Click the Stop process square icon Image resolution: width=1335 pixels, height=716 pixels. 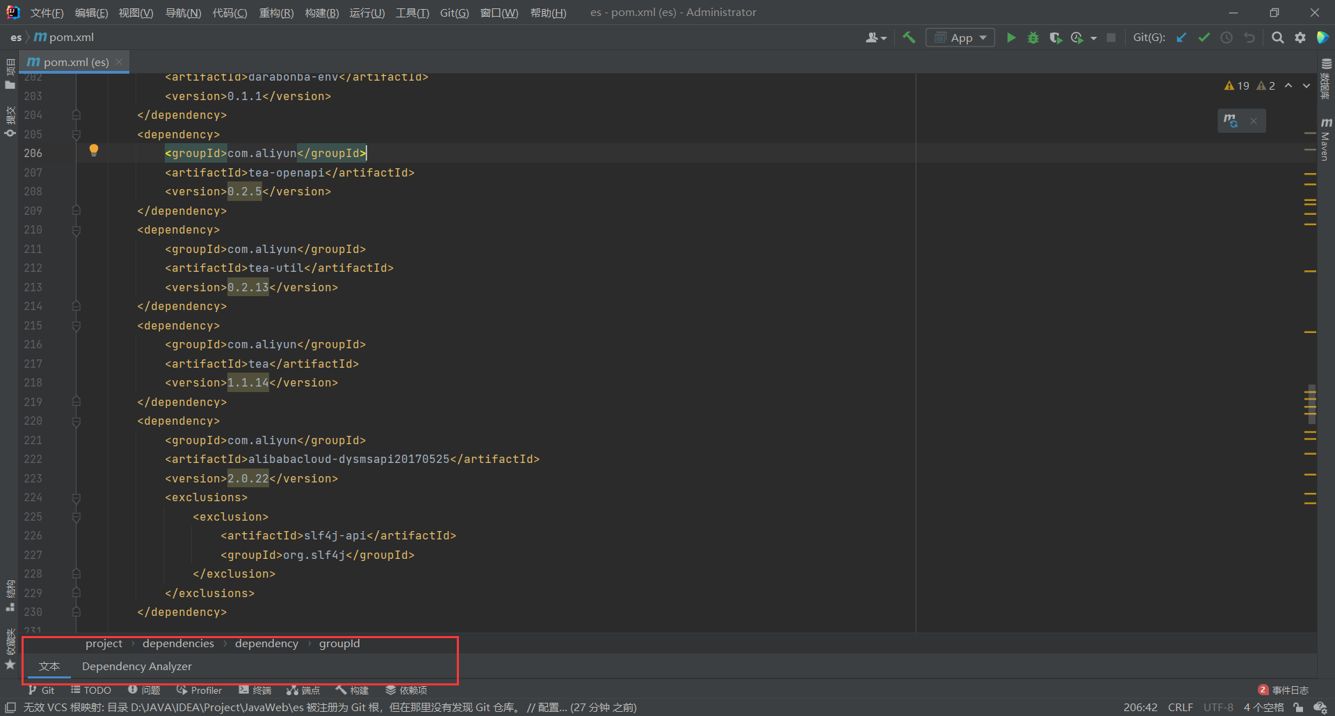click(1111, 38)
